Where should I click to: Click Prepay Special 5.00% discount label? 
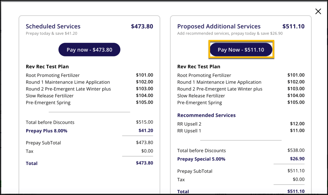[x=201, y=159]
